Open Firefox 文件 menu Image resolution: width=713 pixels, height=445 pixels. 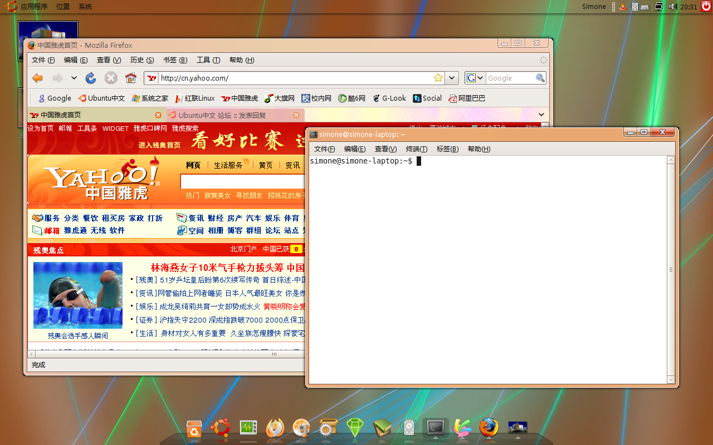pyautogui.click(x=43, y=60)
